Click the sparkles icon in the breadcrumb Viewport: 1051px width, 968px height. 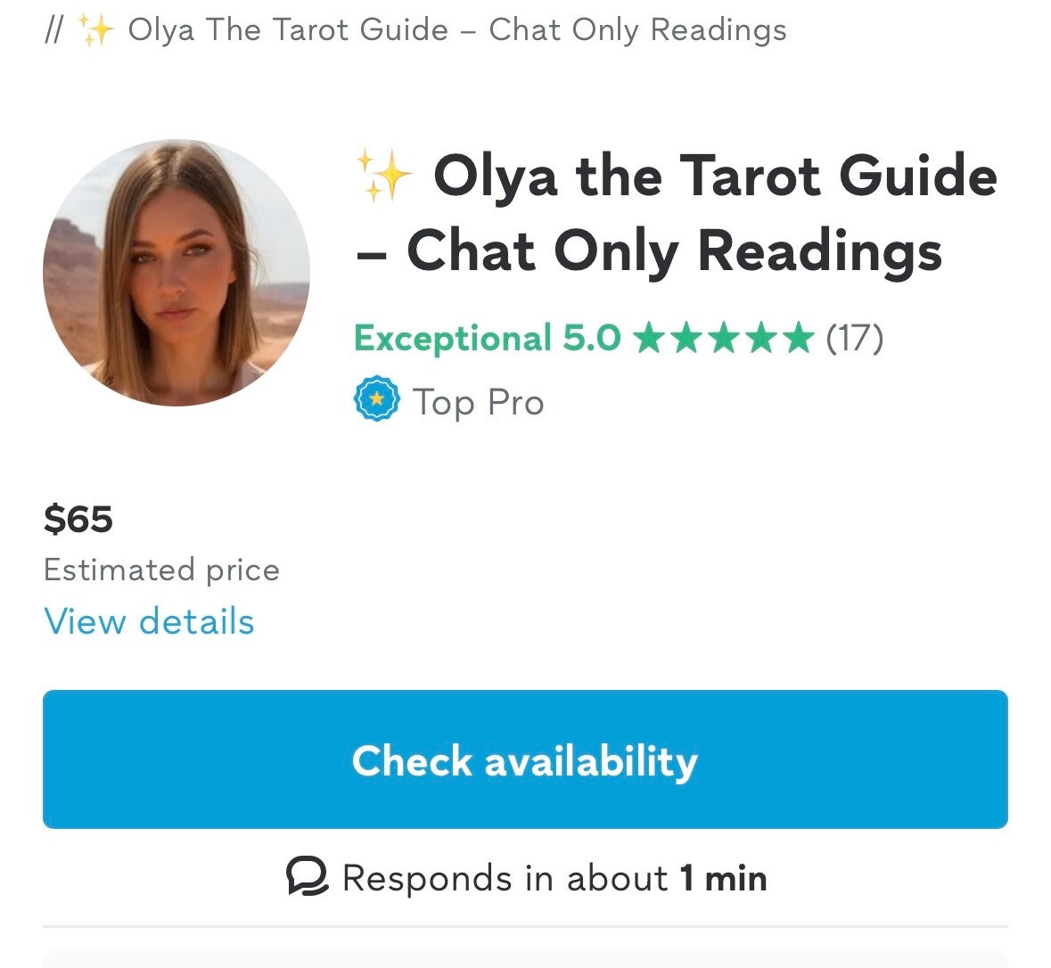(96, 31)
